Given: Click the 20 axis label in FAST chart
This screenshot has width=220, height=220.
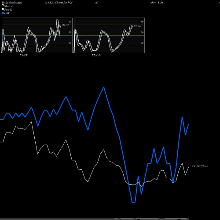Looking at the screenshot, I should click(x=70, y=43).
